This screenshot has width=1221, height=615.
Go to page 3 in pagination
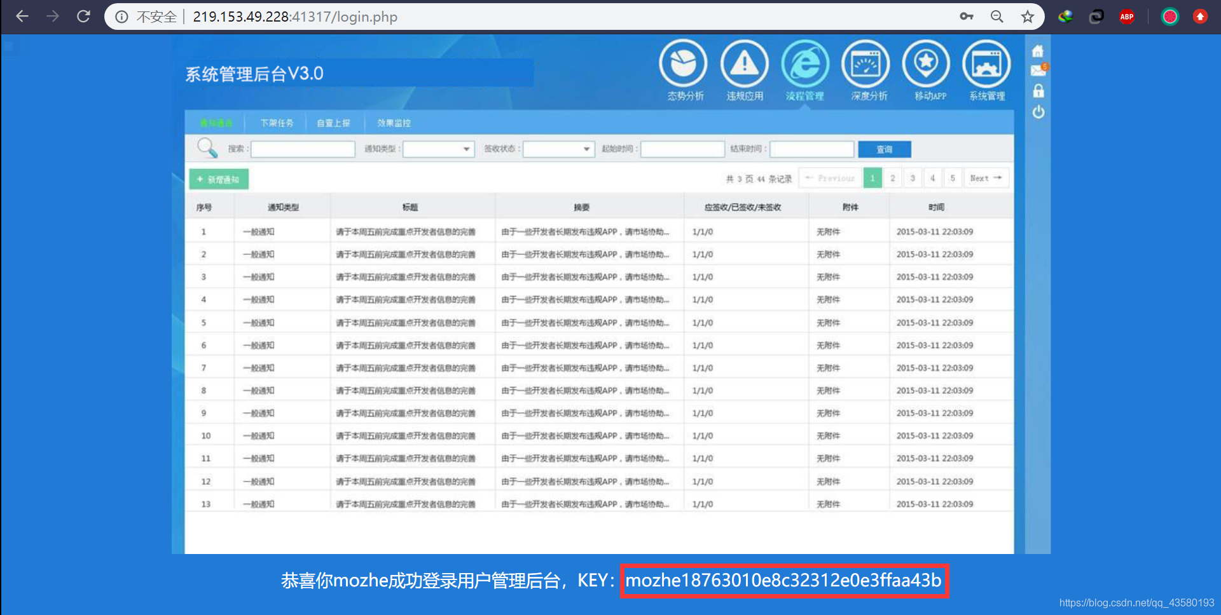point(913,178)
